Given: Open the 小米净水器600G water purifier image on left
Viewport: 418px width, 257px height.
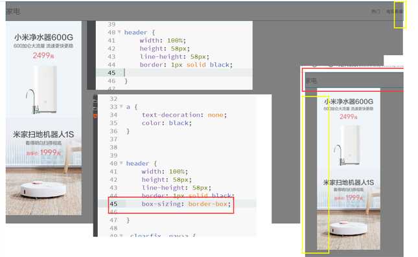Looking at the screenshot, I should (43, 70).
